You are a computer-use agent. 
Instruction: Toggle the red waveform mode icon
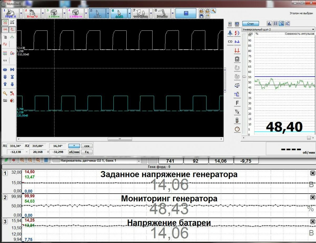(5, 29)
